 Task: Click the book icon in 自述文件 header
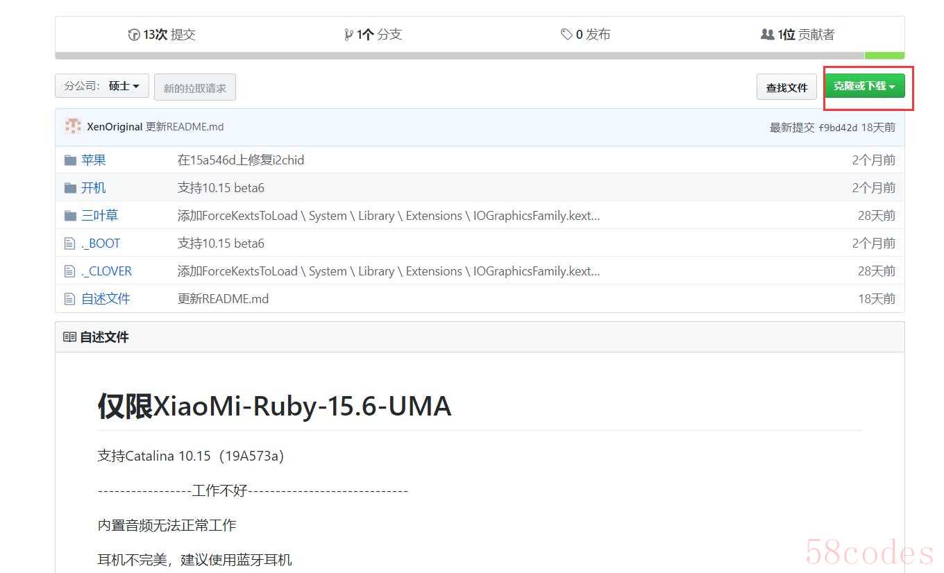(x=69, y=337)
